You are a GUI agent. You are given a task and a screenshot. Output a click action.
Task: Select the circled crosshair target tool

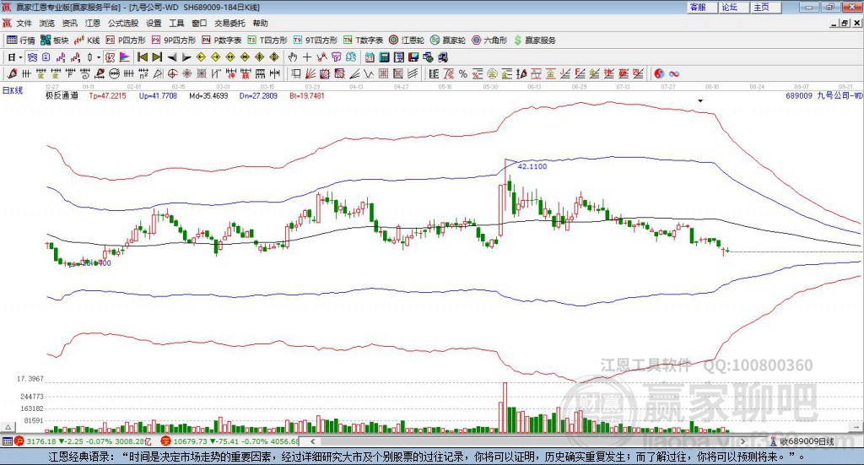[x=172, y=73]
